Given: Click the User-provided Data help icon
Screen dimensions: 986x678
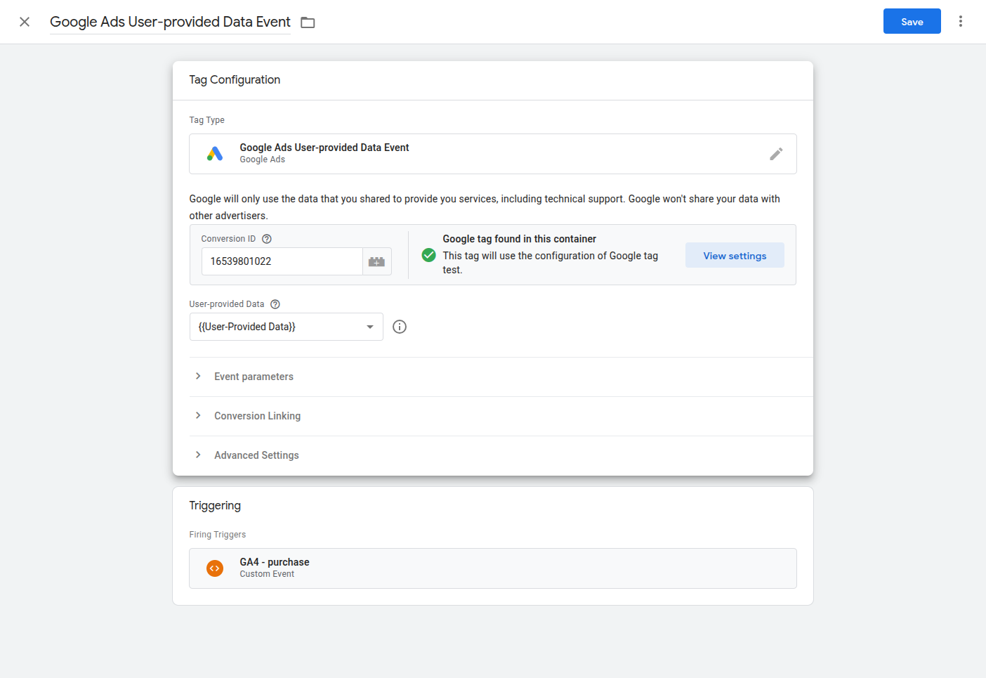Looking at the screenshot, I should [x=275, y=304].
